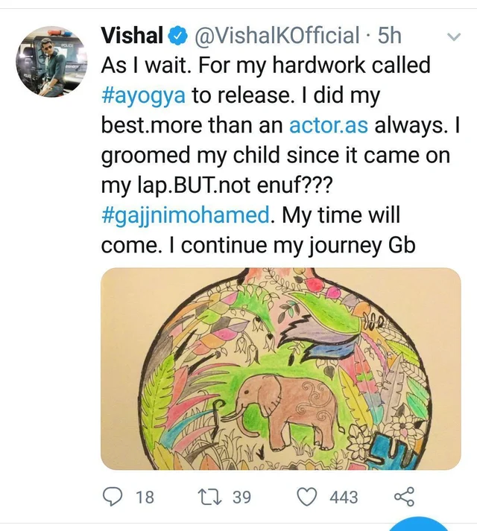View the 39 retweets count
This screenshot has width=477, height=531.
[x=241, y=497]
